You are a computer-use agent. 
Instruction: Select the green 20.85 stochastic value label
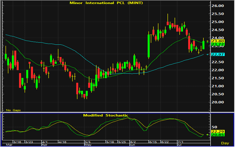coord(218,135)
